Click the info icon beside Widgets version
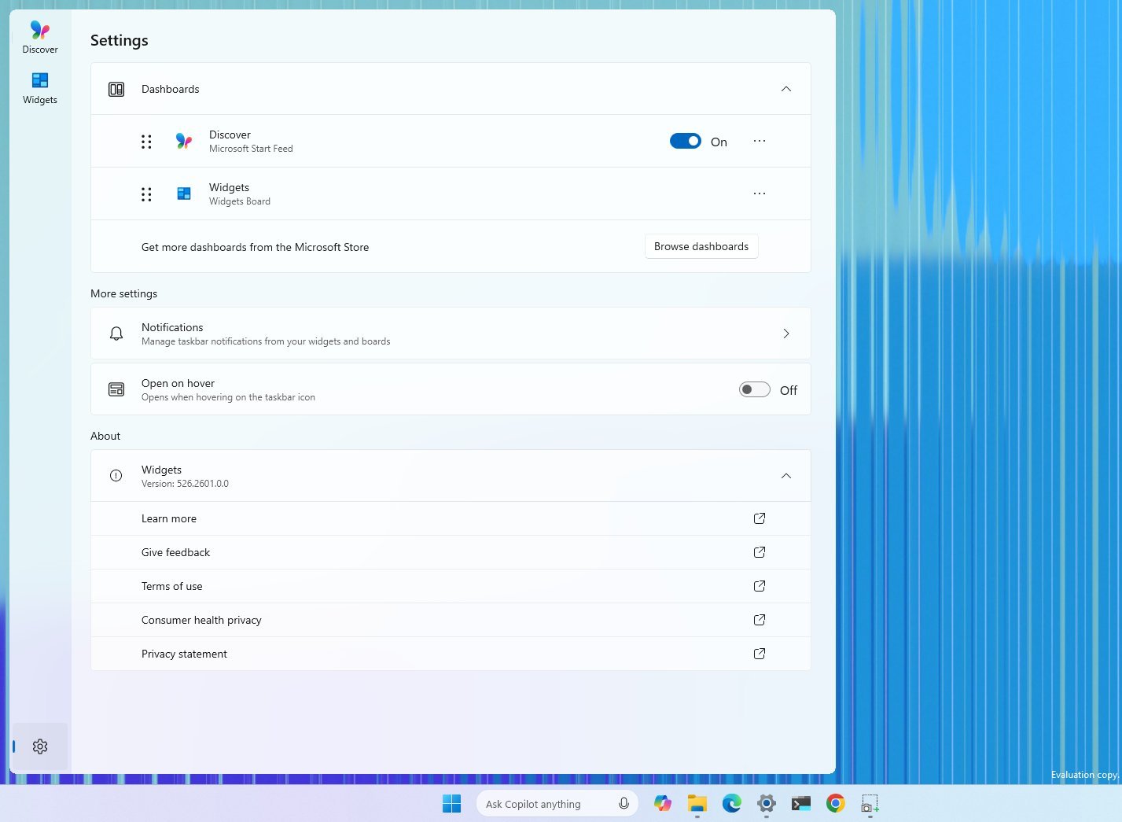This screenshot has height=822, width=1122. pyautogui.click(x=116, y=475)
